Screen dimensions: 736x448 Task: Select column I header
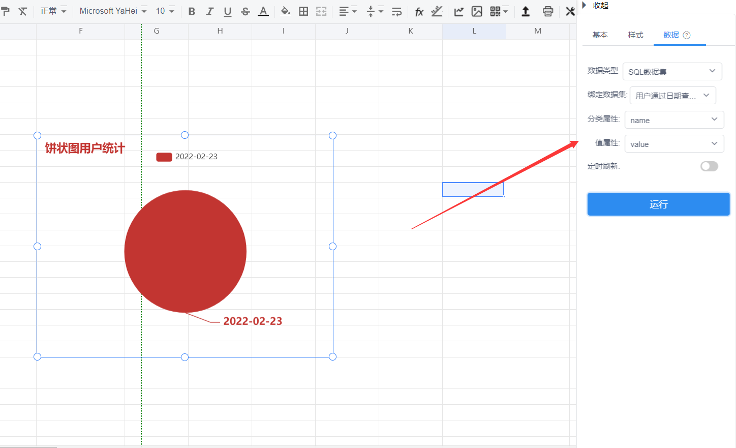[284, 31]
